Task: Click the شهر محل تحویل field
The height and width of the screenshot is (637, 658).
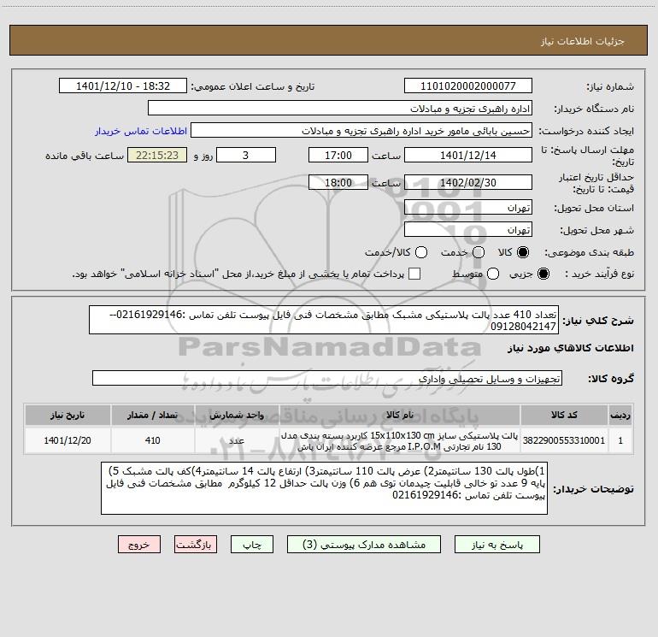Action: click(468, 230)
